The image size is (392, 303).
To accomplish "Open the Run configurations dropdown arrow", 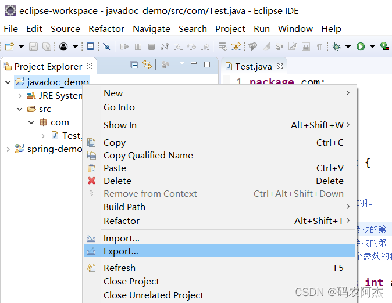I will (372, 46).
